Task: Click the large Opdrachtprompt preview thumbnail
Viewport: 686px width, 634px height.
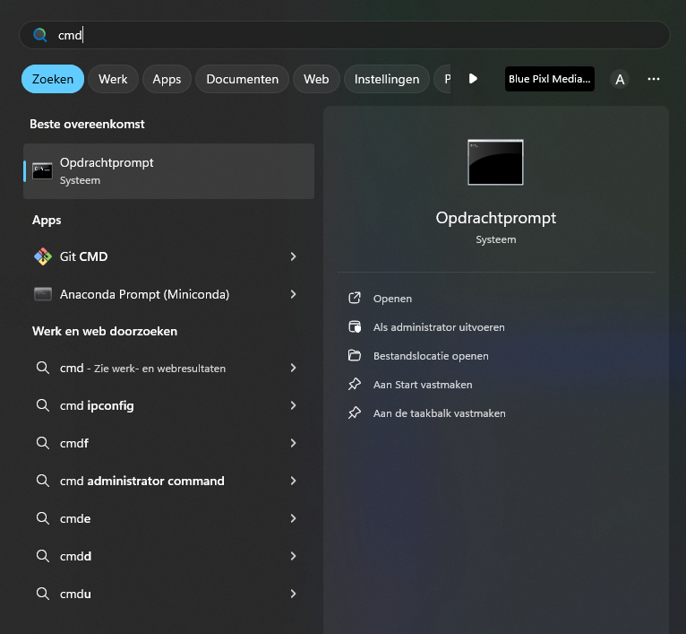Action: (495, 162)
